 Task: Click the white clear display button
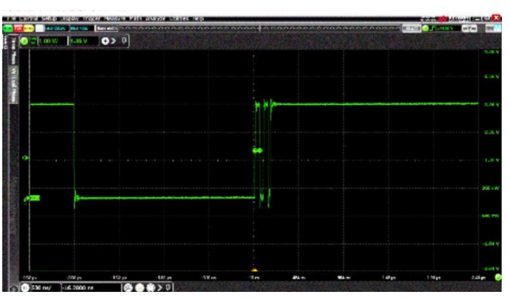pyautogui.click(x=39, y=29)
